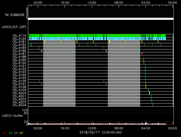Click the LASCO-buffer label
The height and width of the screenshot is (137, 181).
coord(12,116)
